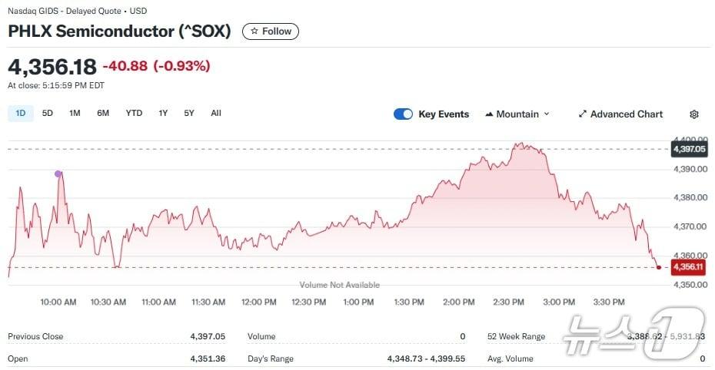The width and height of the screenshot is (715, 370).
Task: Click the Mountain chart type icon
Action: pos(489,114)
